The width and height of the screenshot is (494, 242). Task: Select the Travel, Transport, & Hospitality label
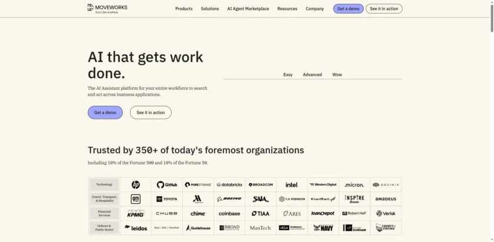104,199
